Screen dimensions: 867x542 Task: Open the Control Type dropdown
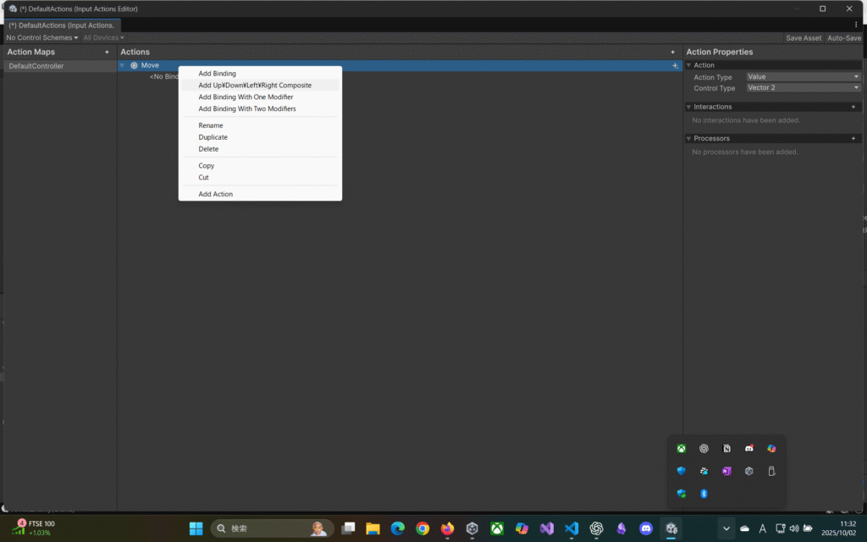803,88
